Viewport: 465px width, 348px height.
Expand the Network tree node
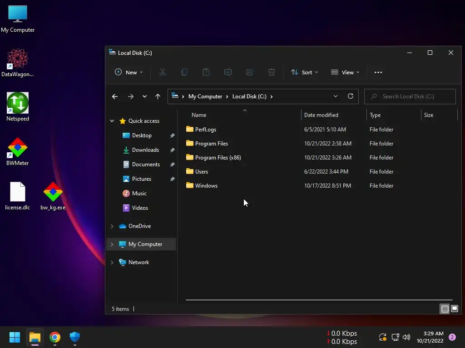point(112,262)
